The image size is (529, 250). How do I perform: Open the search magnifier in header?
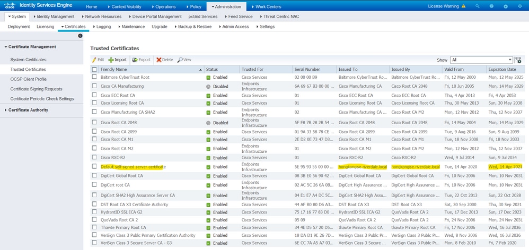pos(478,6)
